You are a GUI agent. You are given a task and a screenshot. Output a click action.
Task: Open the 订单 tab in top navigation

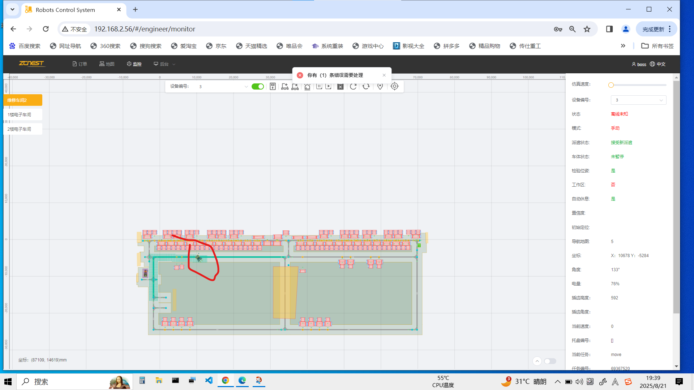80,64
